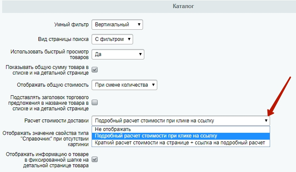Click the 'Вид страницы поиска' label
296x172 pixels.
pos(63,39)
